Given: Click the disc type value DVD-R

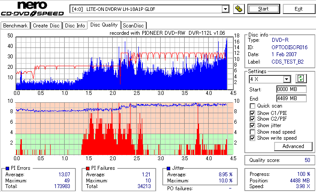Looking at the screenshot, I should point(280,40).
